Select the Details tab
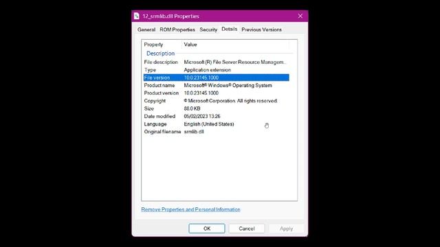 229,29
